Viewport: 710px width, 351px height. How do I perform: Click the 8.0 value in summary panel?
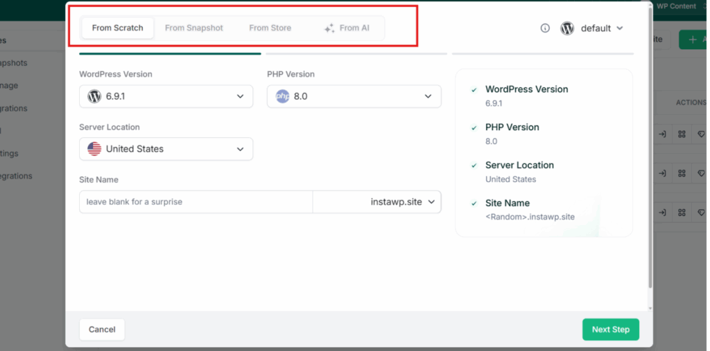tap(492, 141)
